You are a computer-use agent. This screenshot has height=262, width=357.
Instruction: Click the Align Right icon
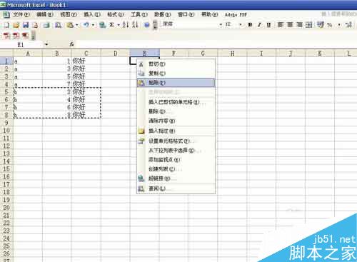click(x=299, y=24)
